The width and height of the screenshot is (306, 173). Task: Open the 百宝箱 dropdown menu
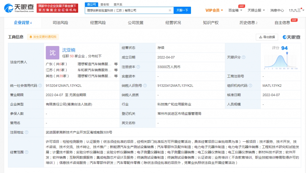[x=235, y=10]
